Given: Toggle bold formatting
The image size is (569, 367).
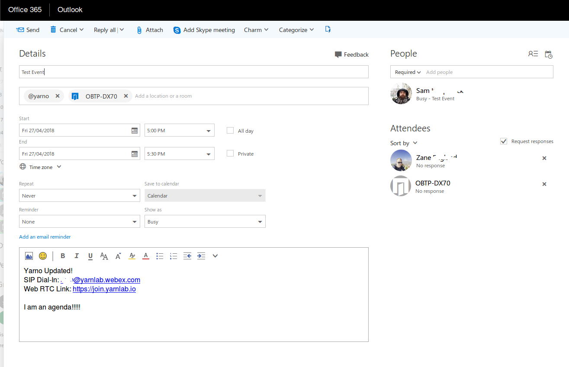Looking at the screenshot, I should (63, 256).
